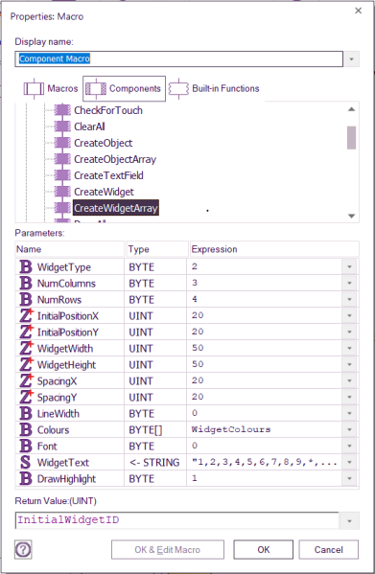This screenshot has width=375, height=574.
Task: Select CreateTextField in the macro tree
Action: coord(108,175)
